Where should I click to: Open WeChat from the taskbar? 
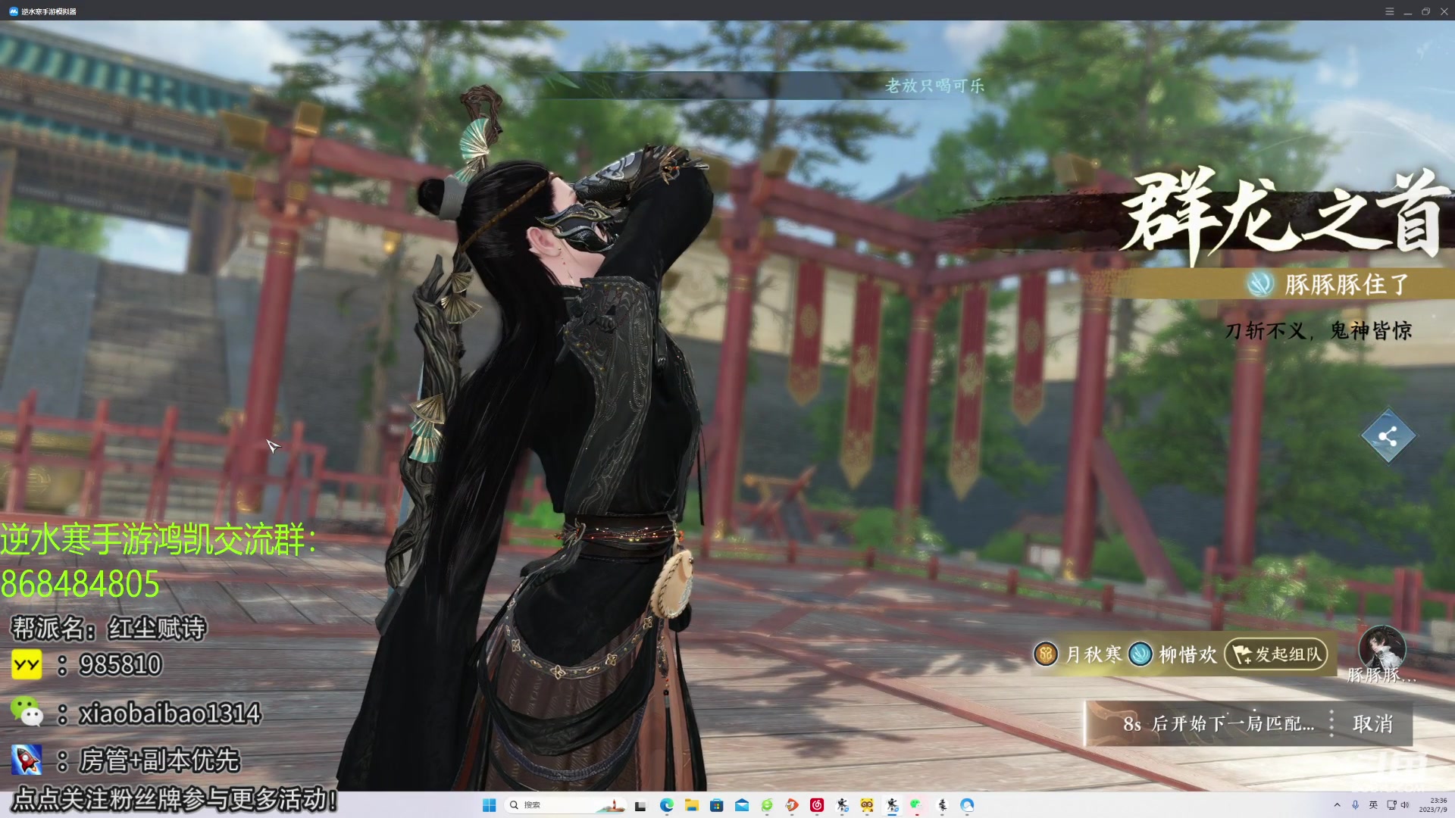(x=917, y=805)
